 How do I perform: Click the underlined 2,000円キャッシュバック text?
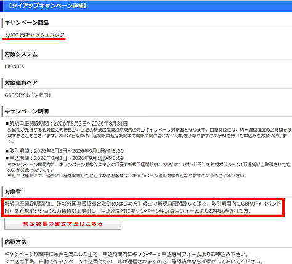coord(34,34)
